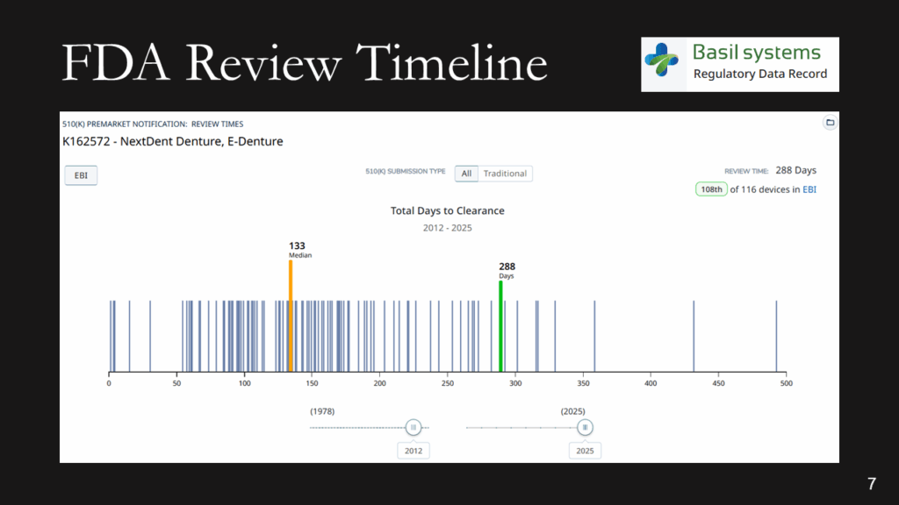Click the 2012 year value box
The height and width of the screenshot is (505, 899).
[x=413, y=450]
